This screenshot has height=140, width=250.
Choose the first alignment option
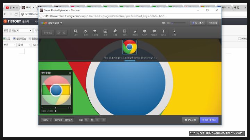86,120
